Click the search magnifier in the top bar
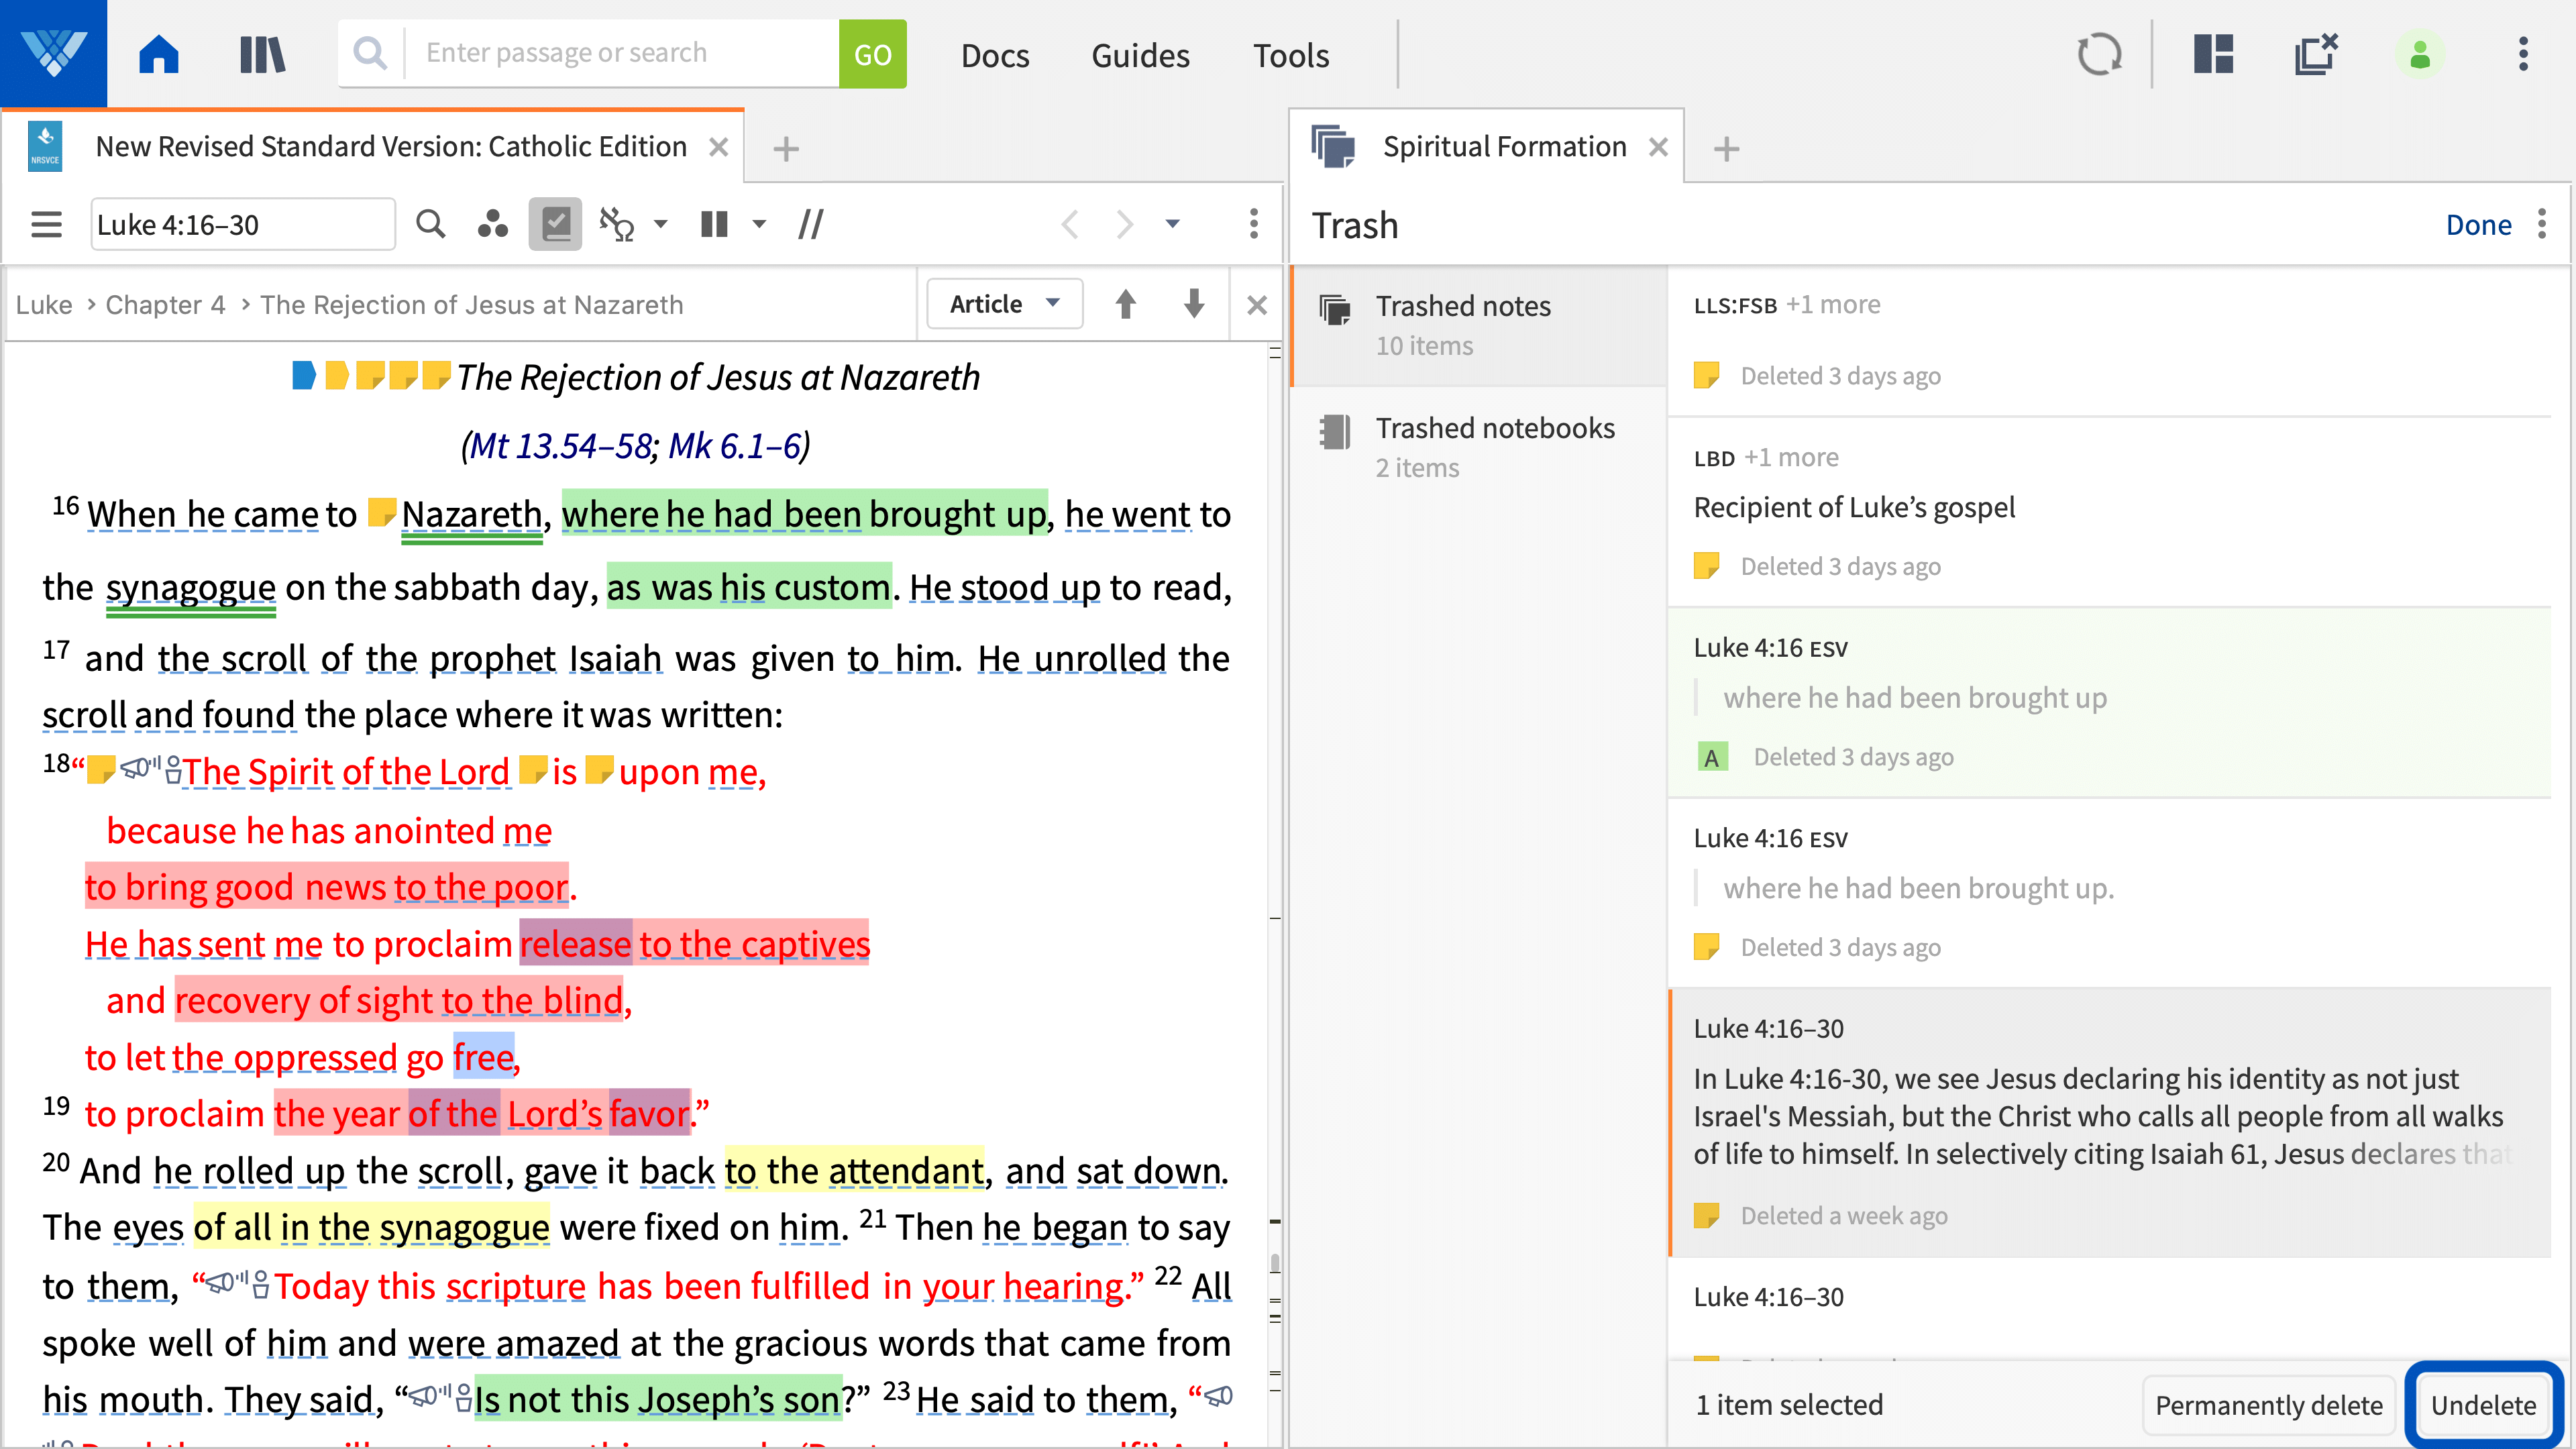2576x1449 pixels. [370, 53]
